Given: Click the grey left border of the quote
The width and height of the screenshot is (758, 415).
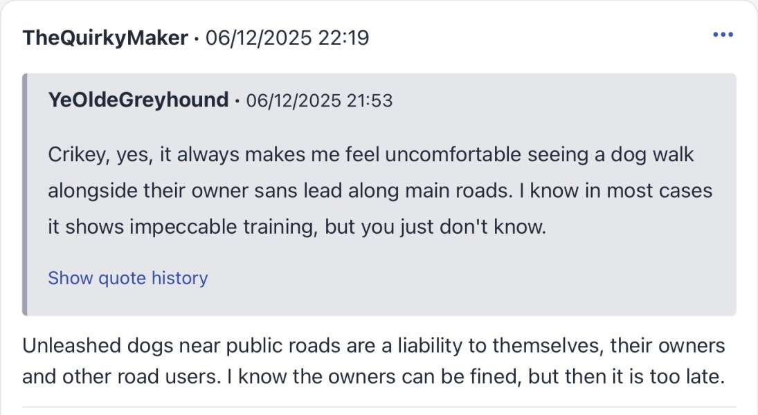Looking at the screenshot, I should [25, 194].
